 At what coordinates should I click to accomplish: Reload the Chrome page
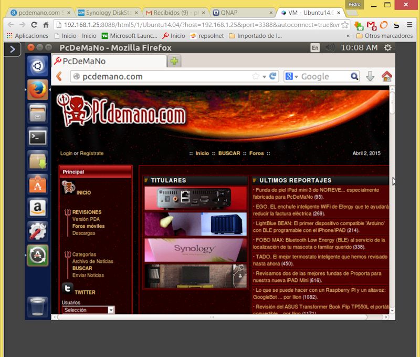click(34, 25)
